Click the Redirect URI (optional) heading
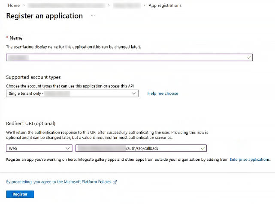The width and height of the screenshot is (275, 208). click(31, 124)
